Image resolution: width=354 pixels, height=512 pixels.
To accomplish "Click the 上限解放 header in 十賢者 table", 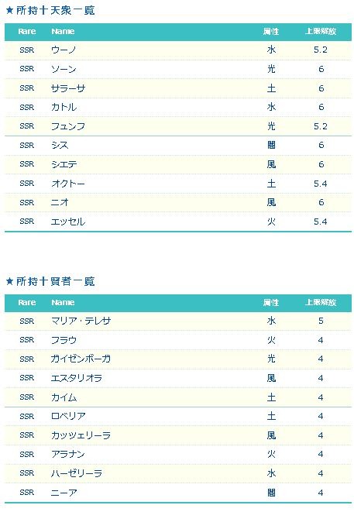I will point(321,302).
